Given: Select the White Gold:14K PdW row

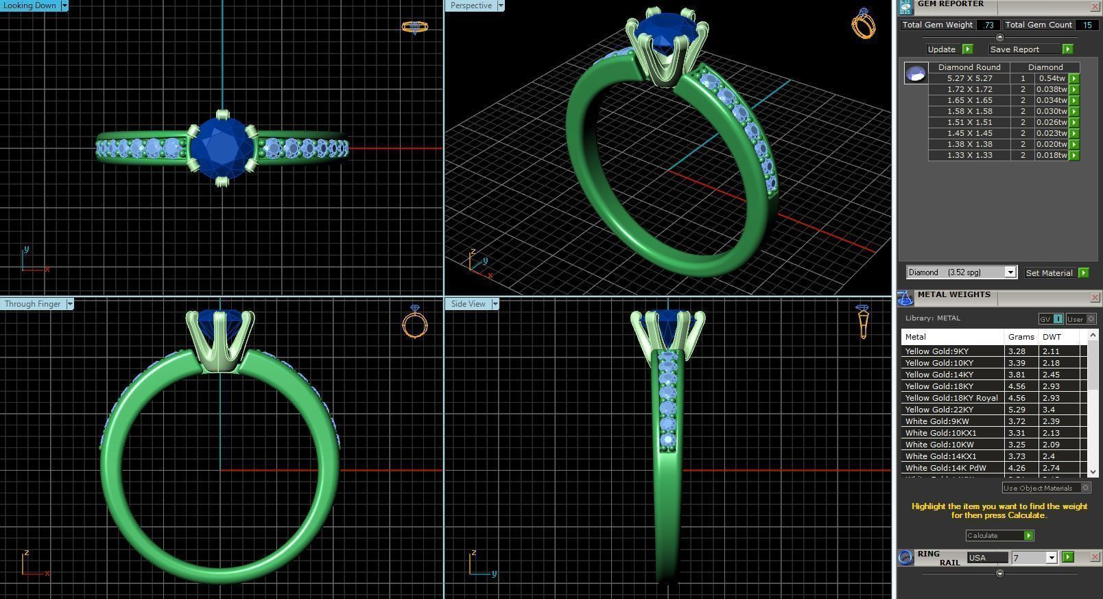Looking at the screenshot, I should click(994, 468).
